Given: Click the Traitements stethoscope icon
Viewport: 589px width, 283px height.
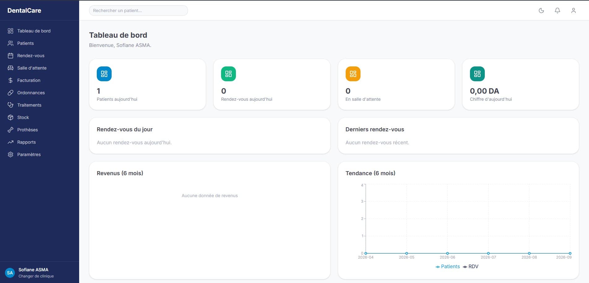Looking at the screenshot, I should (x=11, y=105).
